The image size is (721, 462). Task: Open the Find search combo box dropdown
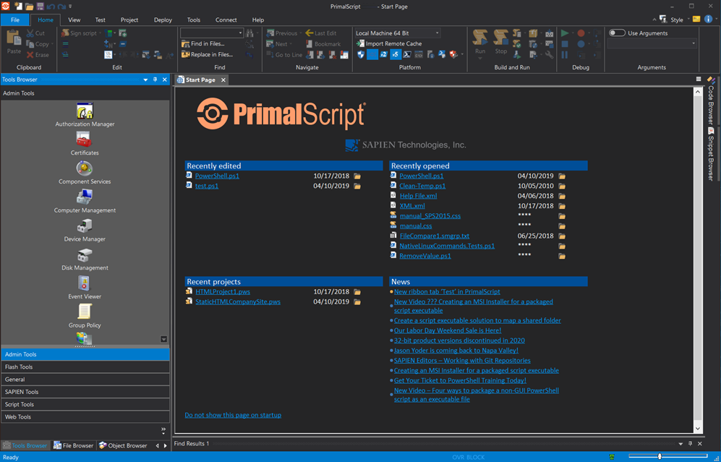click(240, 33)
